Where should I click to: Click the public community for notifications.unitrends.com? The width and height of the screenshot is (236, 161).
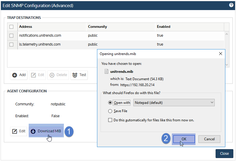(93, 36)
